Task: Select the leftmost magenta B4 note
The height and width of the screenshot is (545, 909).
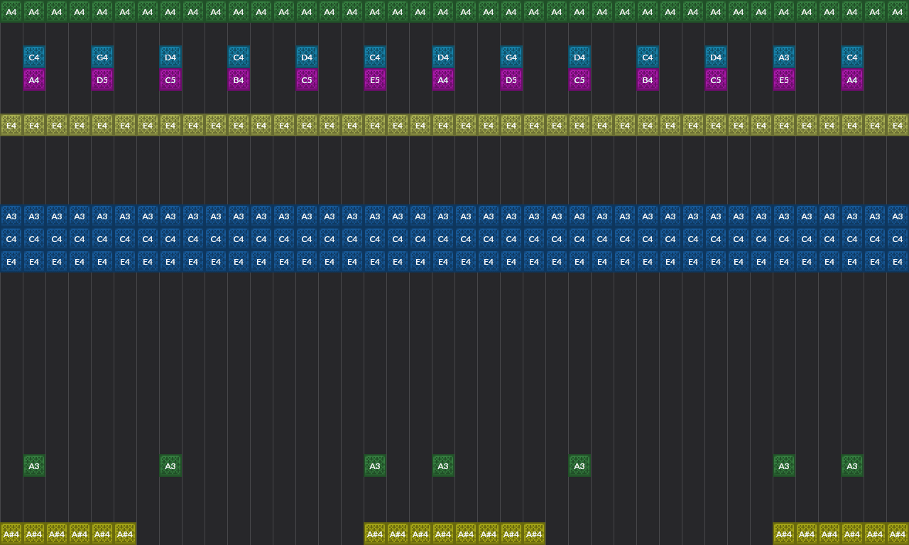Action: [x=238, y=80]
